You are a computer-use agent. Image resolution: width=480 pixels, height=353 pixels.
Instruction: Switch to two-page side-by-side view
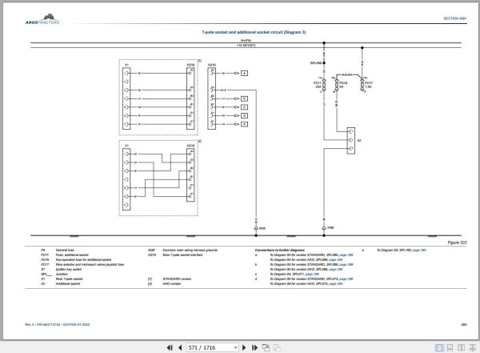[x=461, y=347]
